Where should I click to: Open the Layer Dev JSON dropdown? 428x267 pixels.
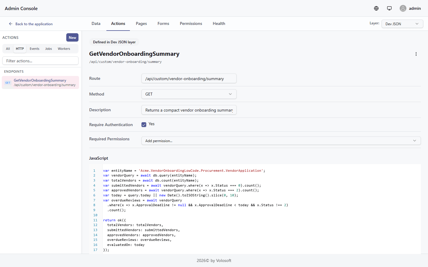point(402,24)
